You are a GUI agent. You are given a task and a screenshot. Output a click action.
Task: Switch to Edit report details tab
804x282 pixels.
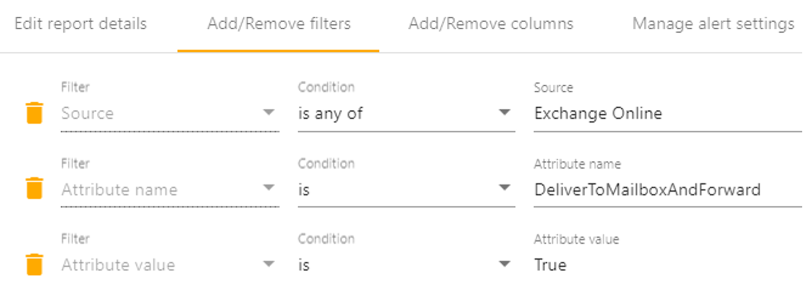tap(80, 24)
